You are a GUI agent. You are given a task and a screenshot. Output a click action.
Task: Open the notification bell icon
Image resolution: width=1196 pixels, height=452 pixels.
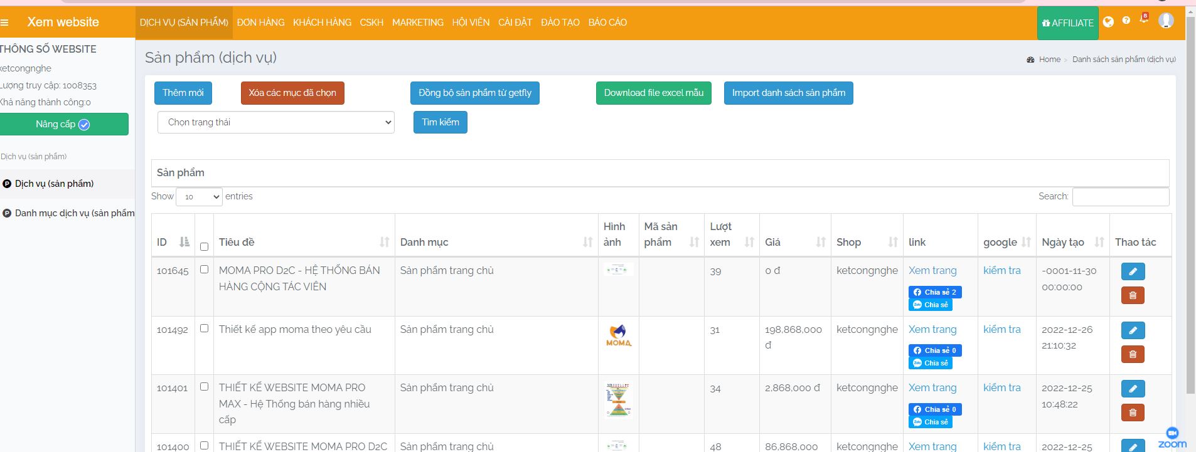pos(1144,20)
